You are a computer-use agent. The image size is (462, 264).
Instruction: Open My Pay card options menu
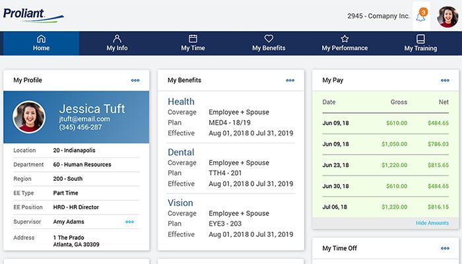[x=445, y=81]
